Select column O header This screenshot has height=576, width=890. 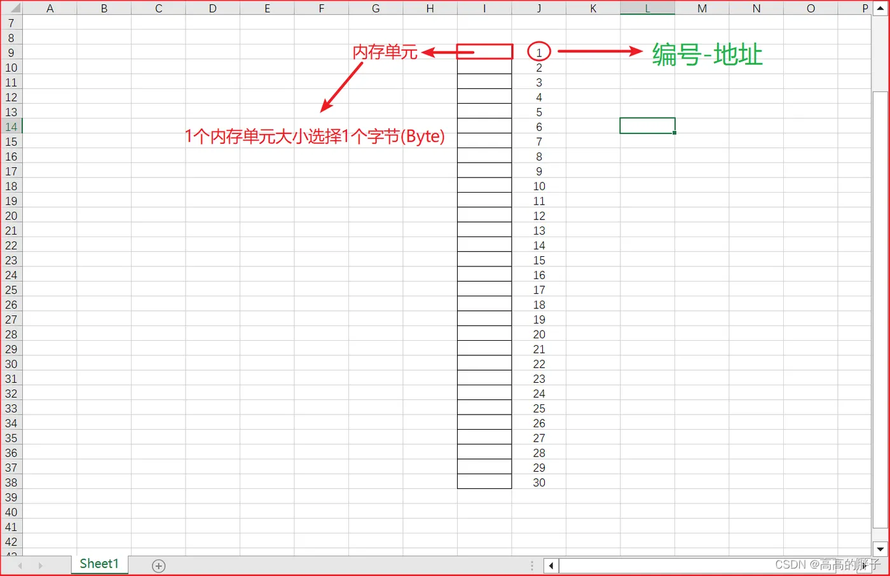coord(811,8)
